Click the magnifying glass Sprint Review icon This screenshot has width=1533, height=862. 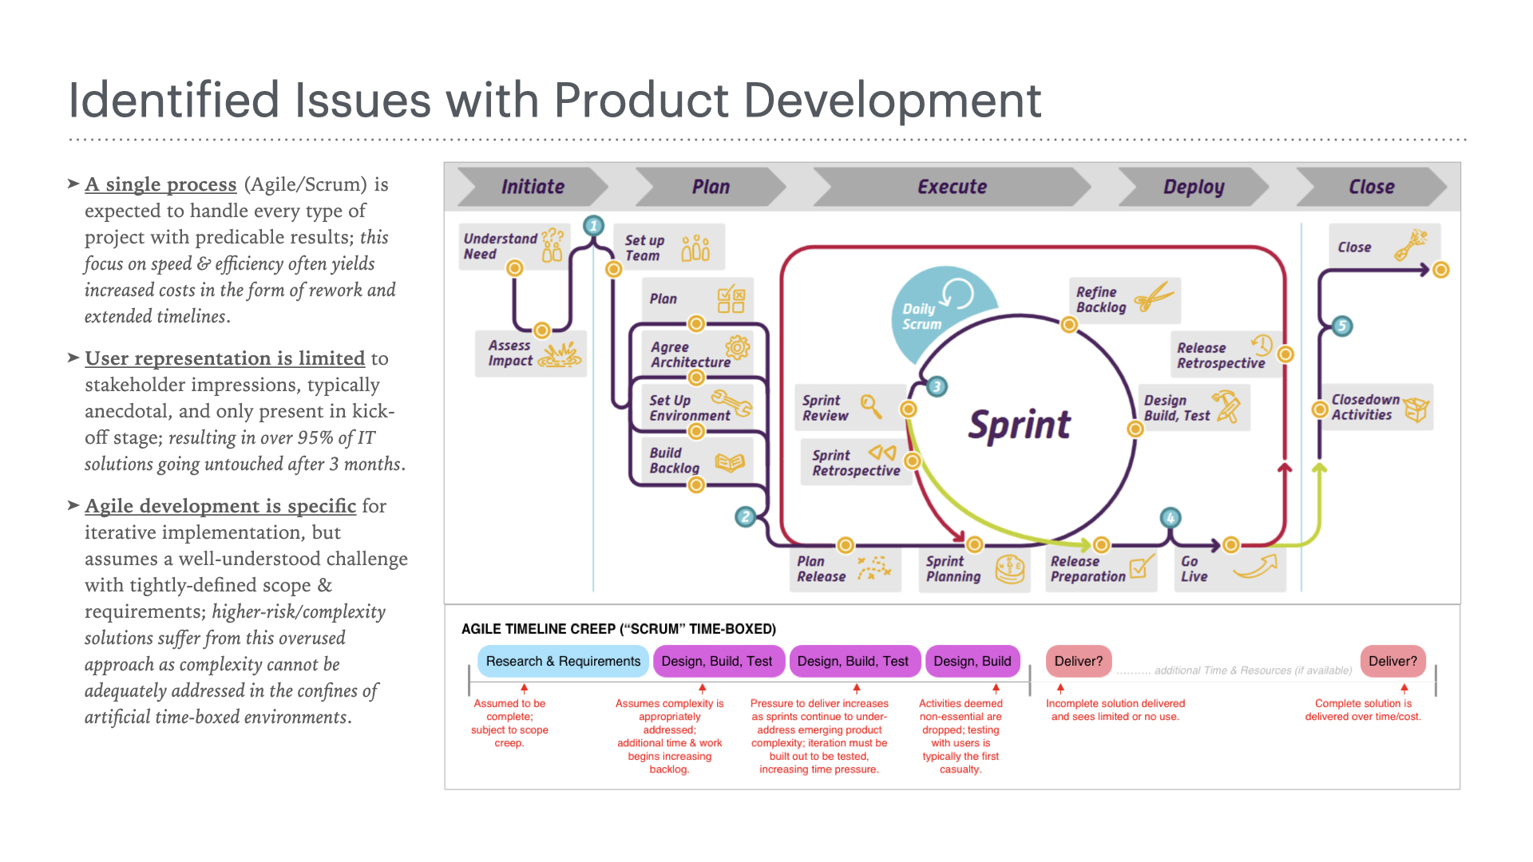tap(871, 407)
